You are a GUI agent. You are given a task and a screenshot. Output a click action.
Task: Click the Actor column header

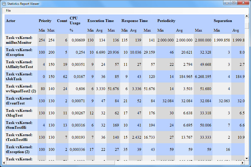(x=11, y=21)
